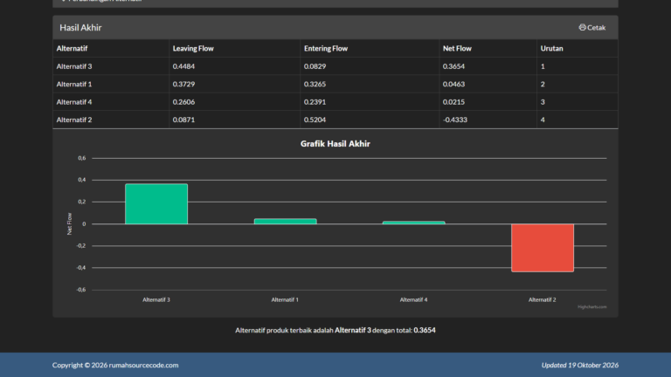Viewport: 671px width, 377px height.
Task: Click the -0,6 y-axis tick label
Action: pyautogui.click(x=81, y=290)
